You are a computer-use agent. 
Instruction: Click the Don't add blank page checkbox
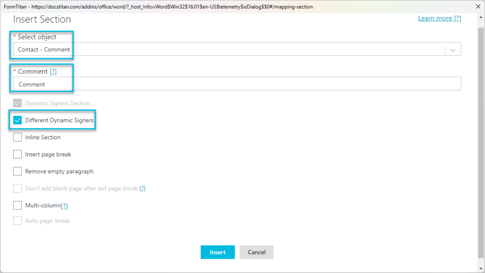pos(18,188)
